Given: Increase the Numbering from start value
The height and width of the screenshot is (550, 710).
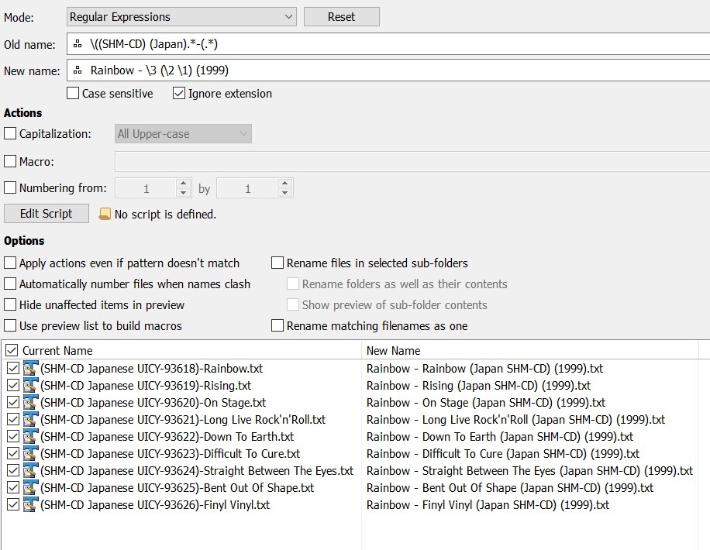Looking at the screenshot, I should [183, 184].
